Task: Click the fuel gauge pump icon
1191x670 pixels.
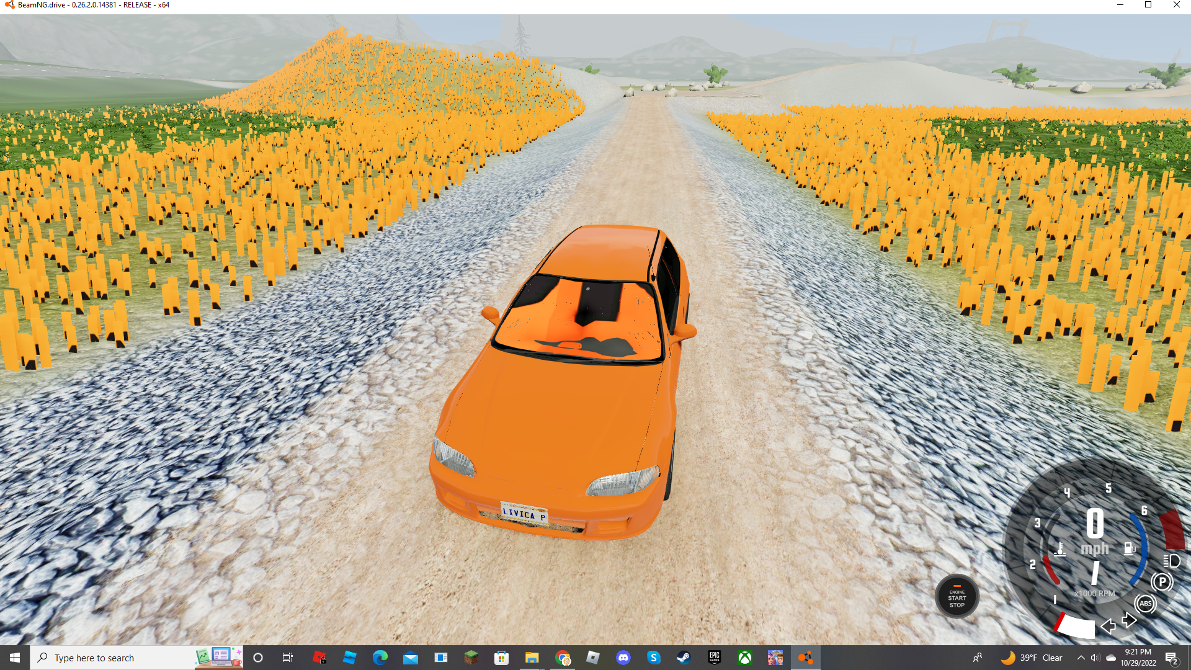Action: pyautogui.click(x=1130, y=548)
